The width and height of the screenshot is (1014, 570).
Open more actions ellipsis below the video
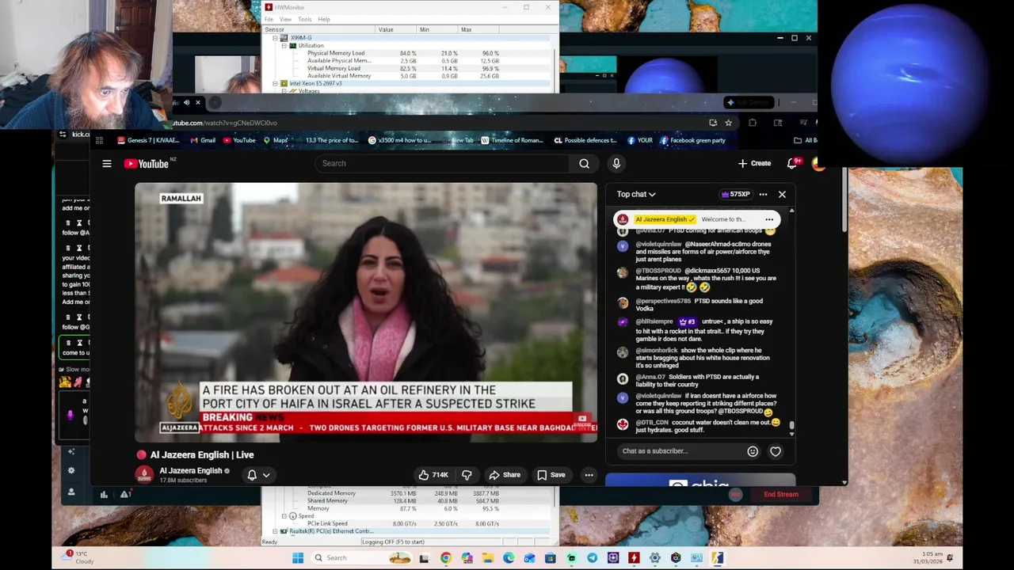pos(589,475)
